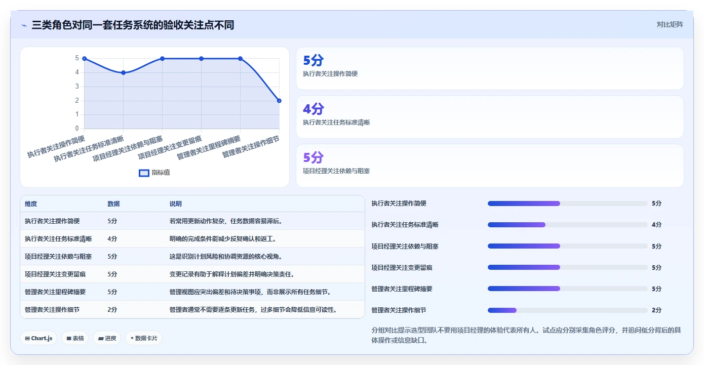Click the 说明 table column header

point(176,204)
